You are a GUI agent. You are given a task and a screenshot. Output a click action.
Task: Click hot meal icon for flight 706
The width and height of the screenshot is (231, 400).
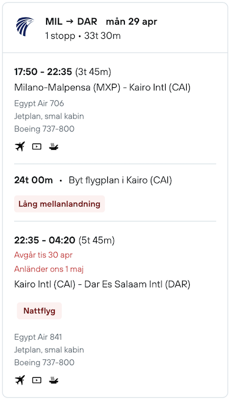click(54, 146)
